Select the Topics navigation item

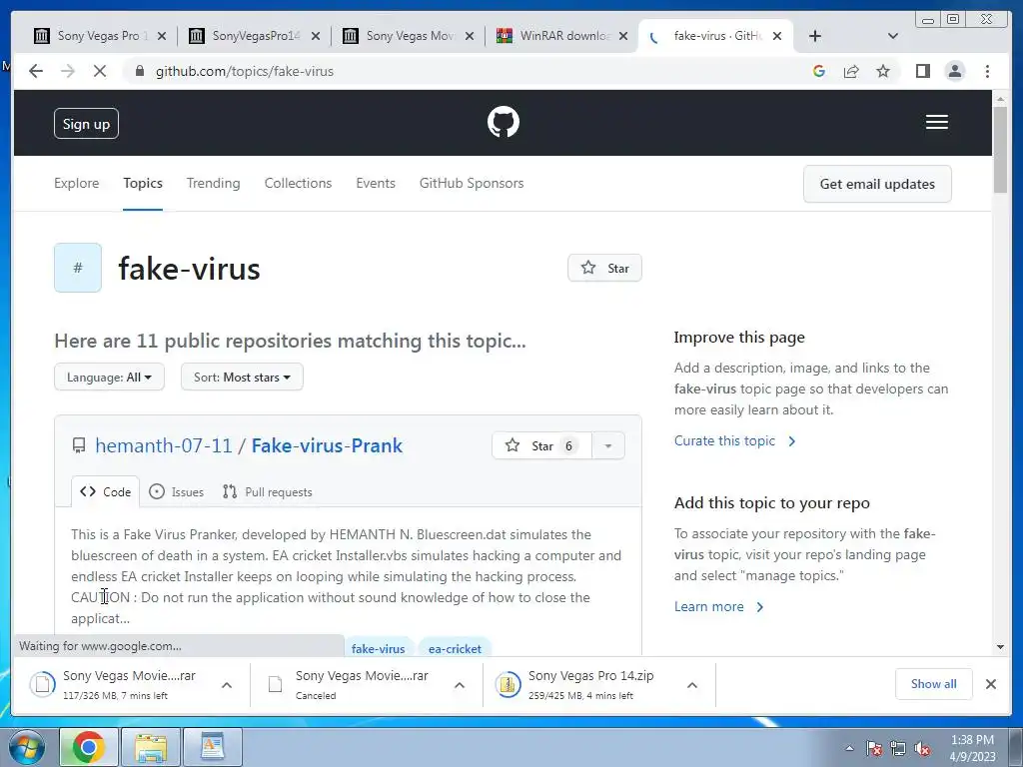pos(143,184)
